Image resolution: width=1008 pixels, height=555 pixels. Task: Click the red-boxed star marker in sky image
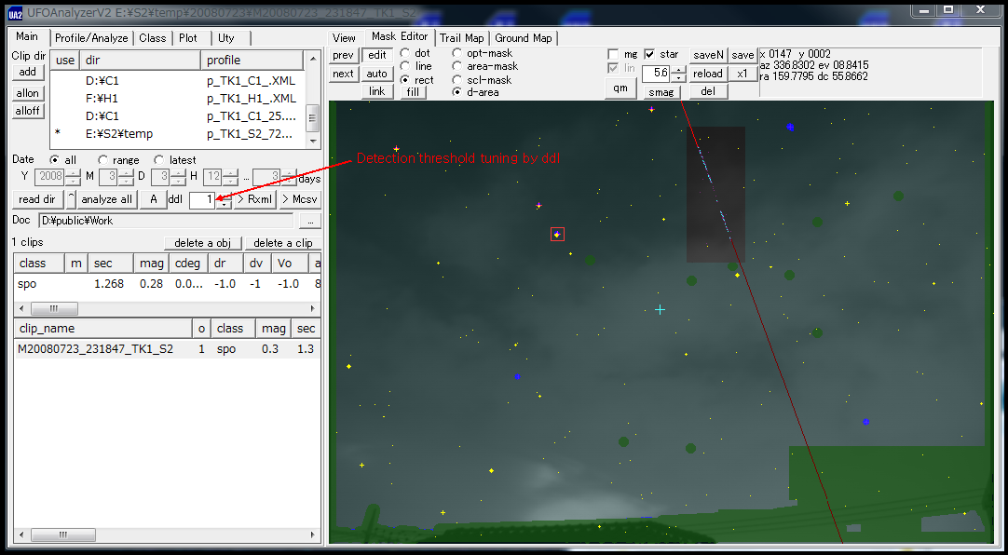tap(557, 235)
